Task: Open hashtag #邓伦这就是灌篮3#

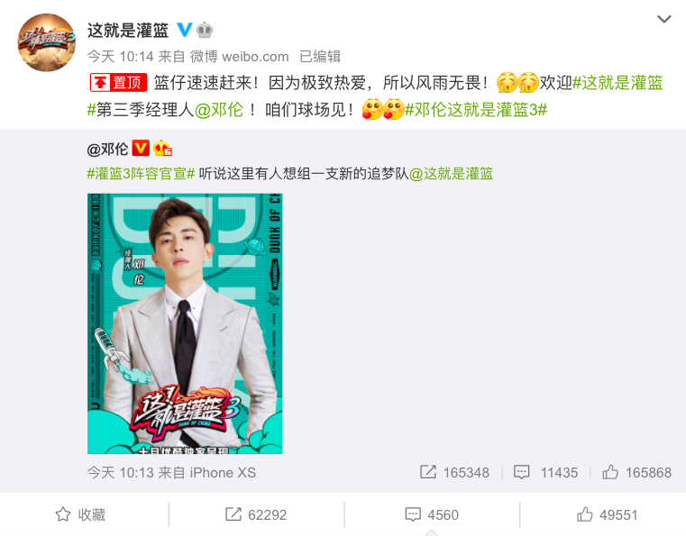Action: 476,110
